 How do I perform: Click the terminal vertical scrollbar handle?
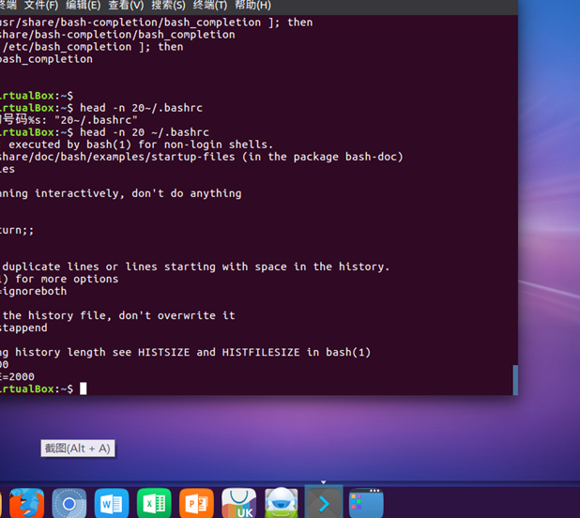click(515, 380)
